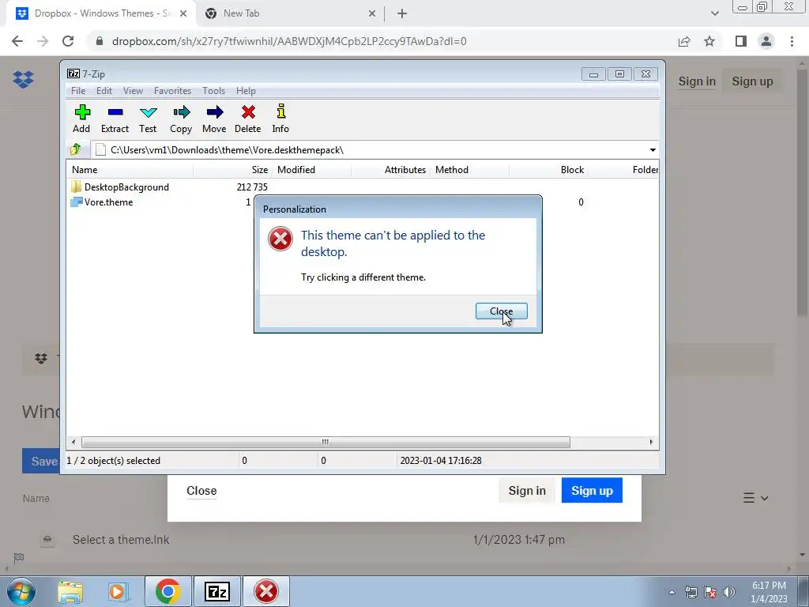Close the Dropbox browser tab
The image size is (809, 607).
click(x=183, y=13)
